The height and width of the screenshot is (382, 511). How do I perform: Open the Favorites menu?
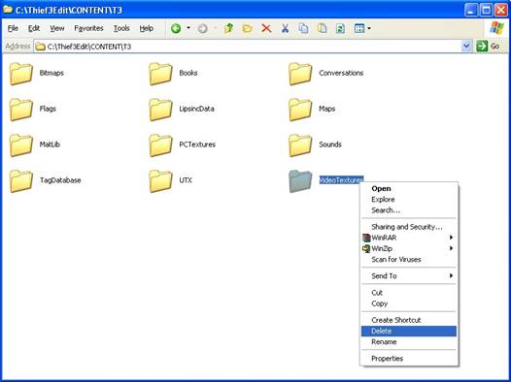pyautogui.click(x=88, y=29)
